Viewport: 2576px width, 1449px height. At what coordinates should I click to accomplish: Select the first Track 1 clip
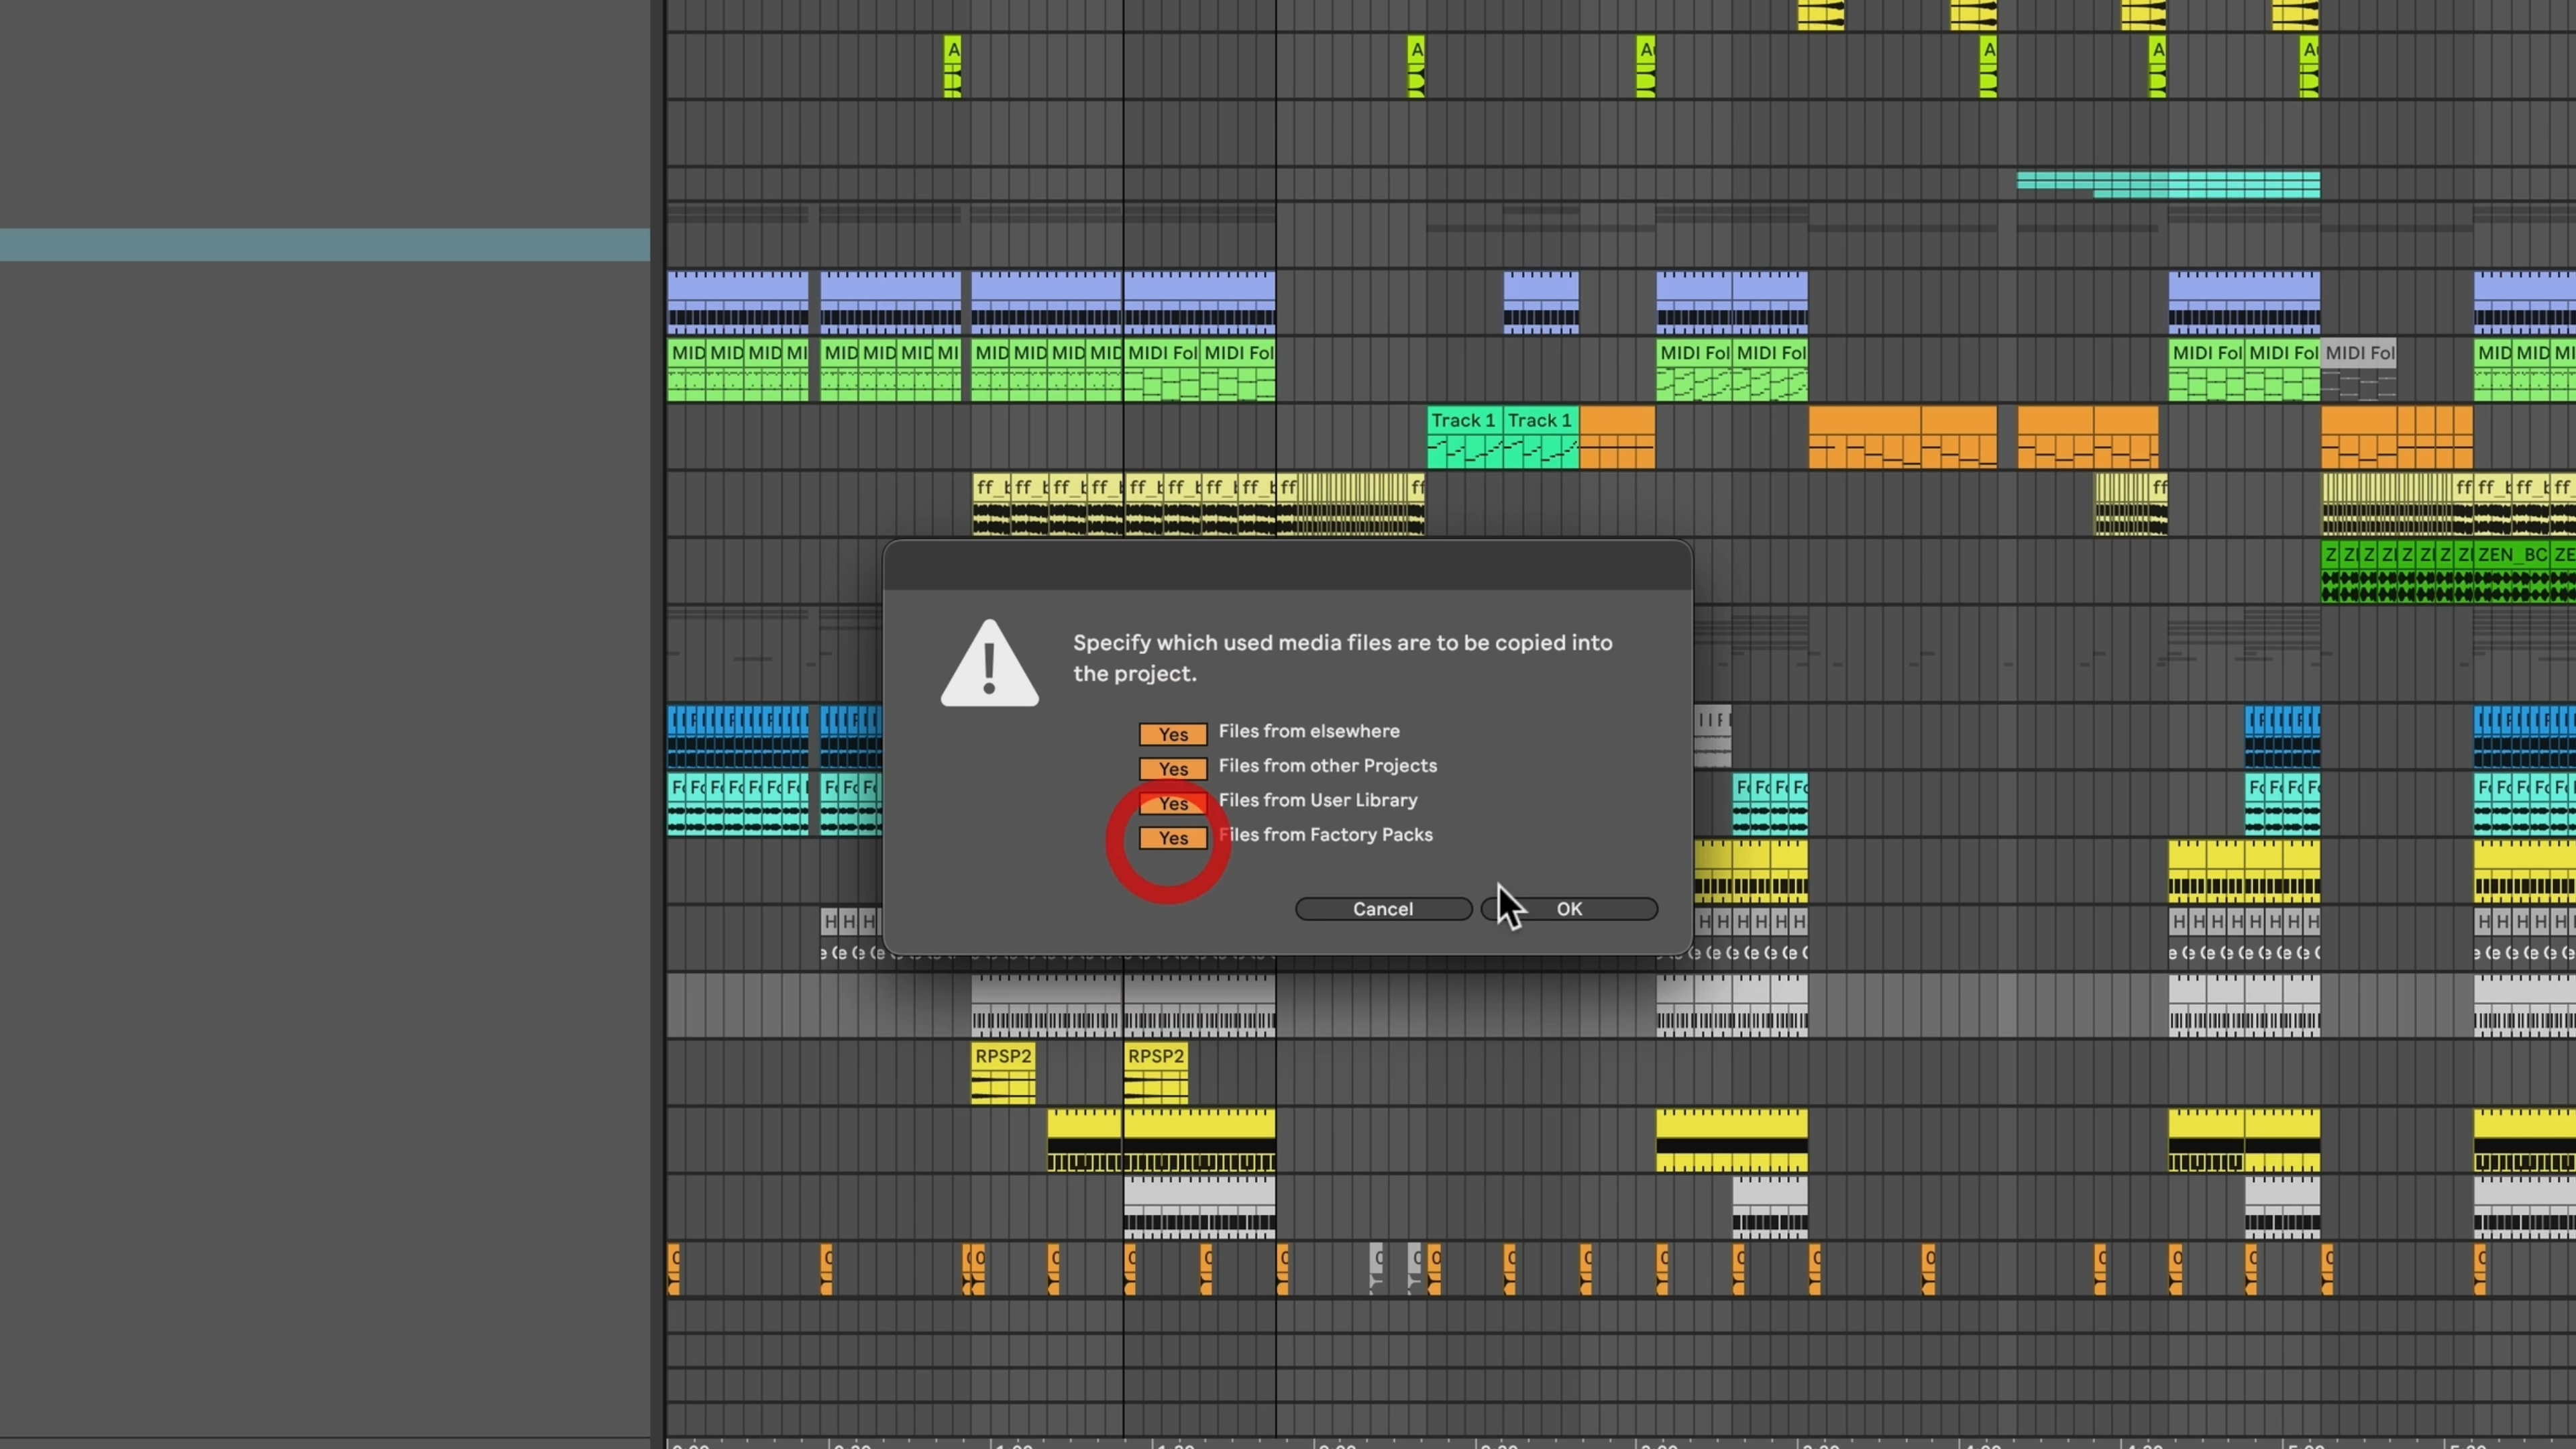pyautogui.click(x=1464, y=437)
